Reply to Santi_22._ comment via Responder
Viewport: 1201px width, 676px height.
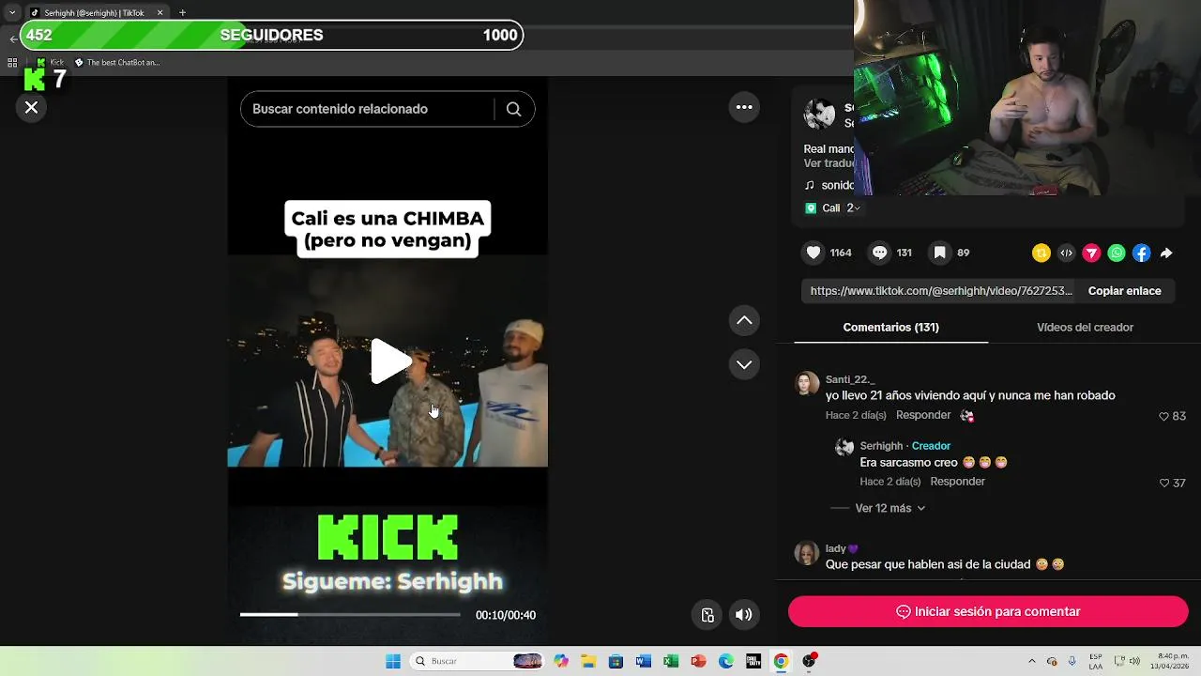(923, 415)
